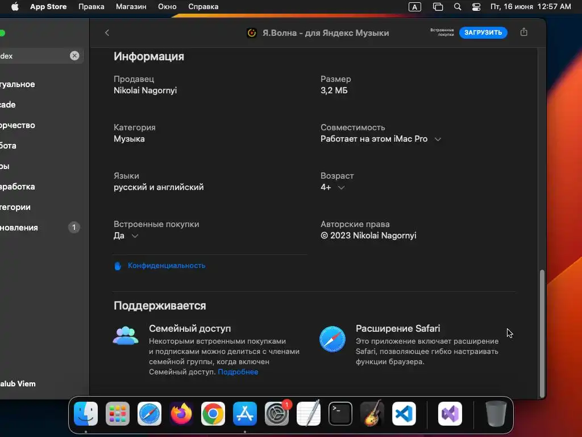The image size is (582, 437).
Task: Open Spotlight search in the menu bar
Action: click(458, 7)
